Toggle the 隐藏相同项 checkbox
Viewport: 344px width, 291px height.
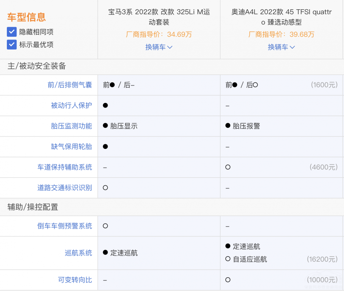[x=12, y=32]
